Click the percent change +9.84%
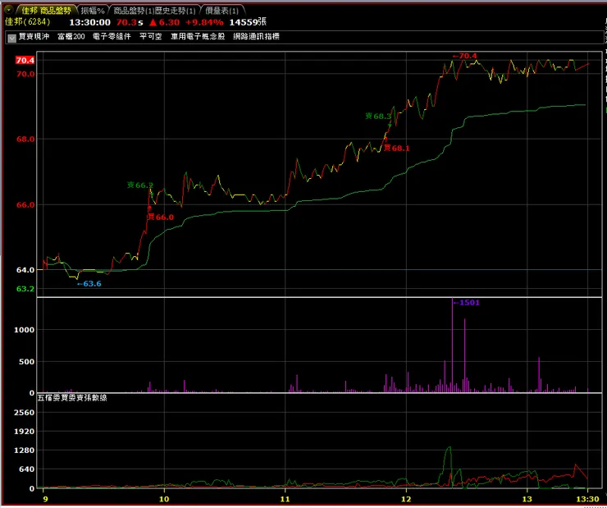 [204, 22]
